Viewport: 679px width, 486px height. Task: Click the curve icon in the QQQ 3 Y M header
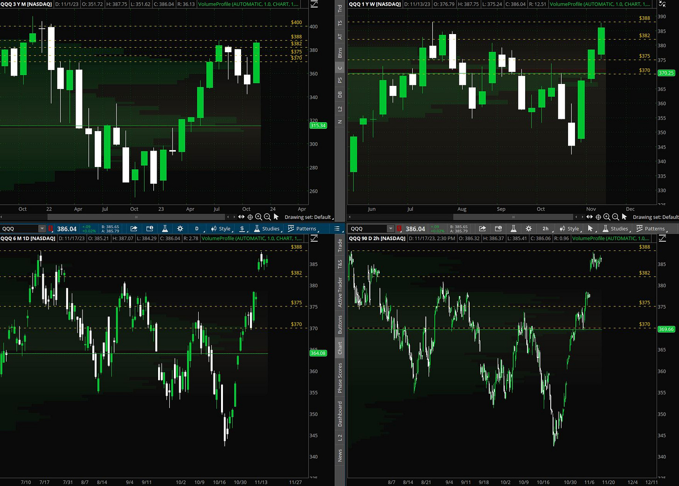314,4
